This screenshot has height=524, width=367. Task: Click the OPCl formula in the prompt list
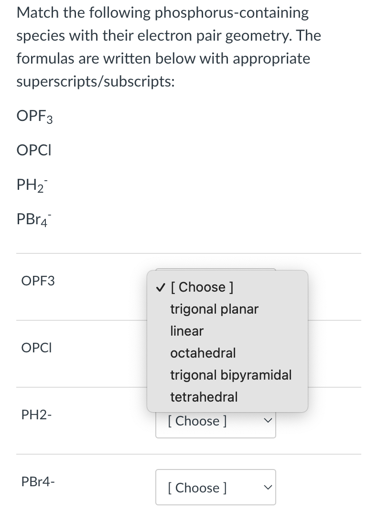coord(34,150)
